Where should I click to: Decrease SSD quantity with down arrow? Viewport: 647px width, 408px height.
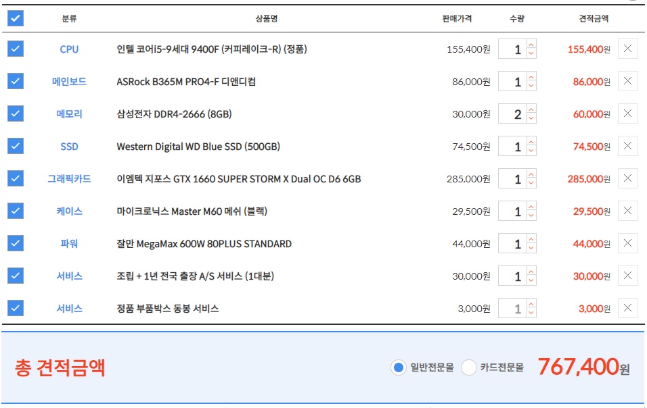pos(531,151)
